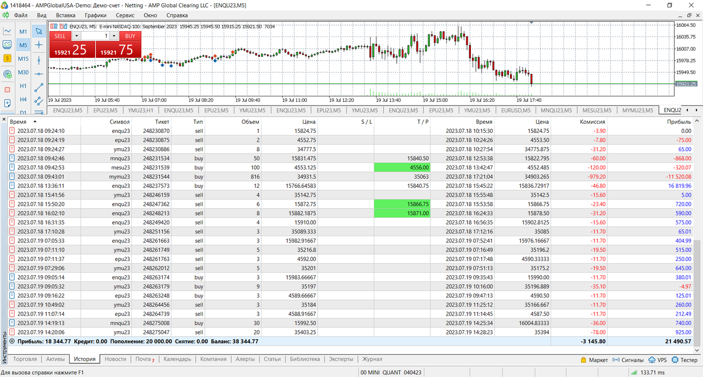The height and width of the screenshot is (377, 703).
Task: Activate the crosshair tool
Action: pos(39,45)
